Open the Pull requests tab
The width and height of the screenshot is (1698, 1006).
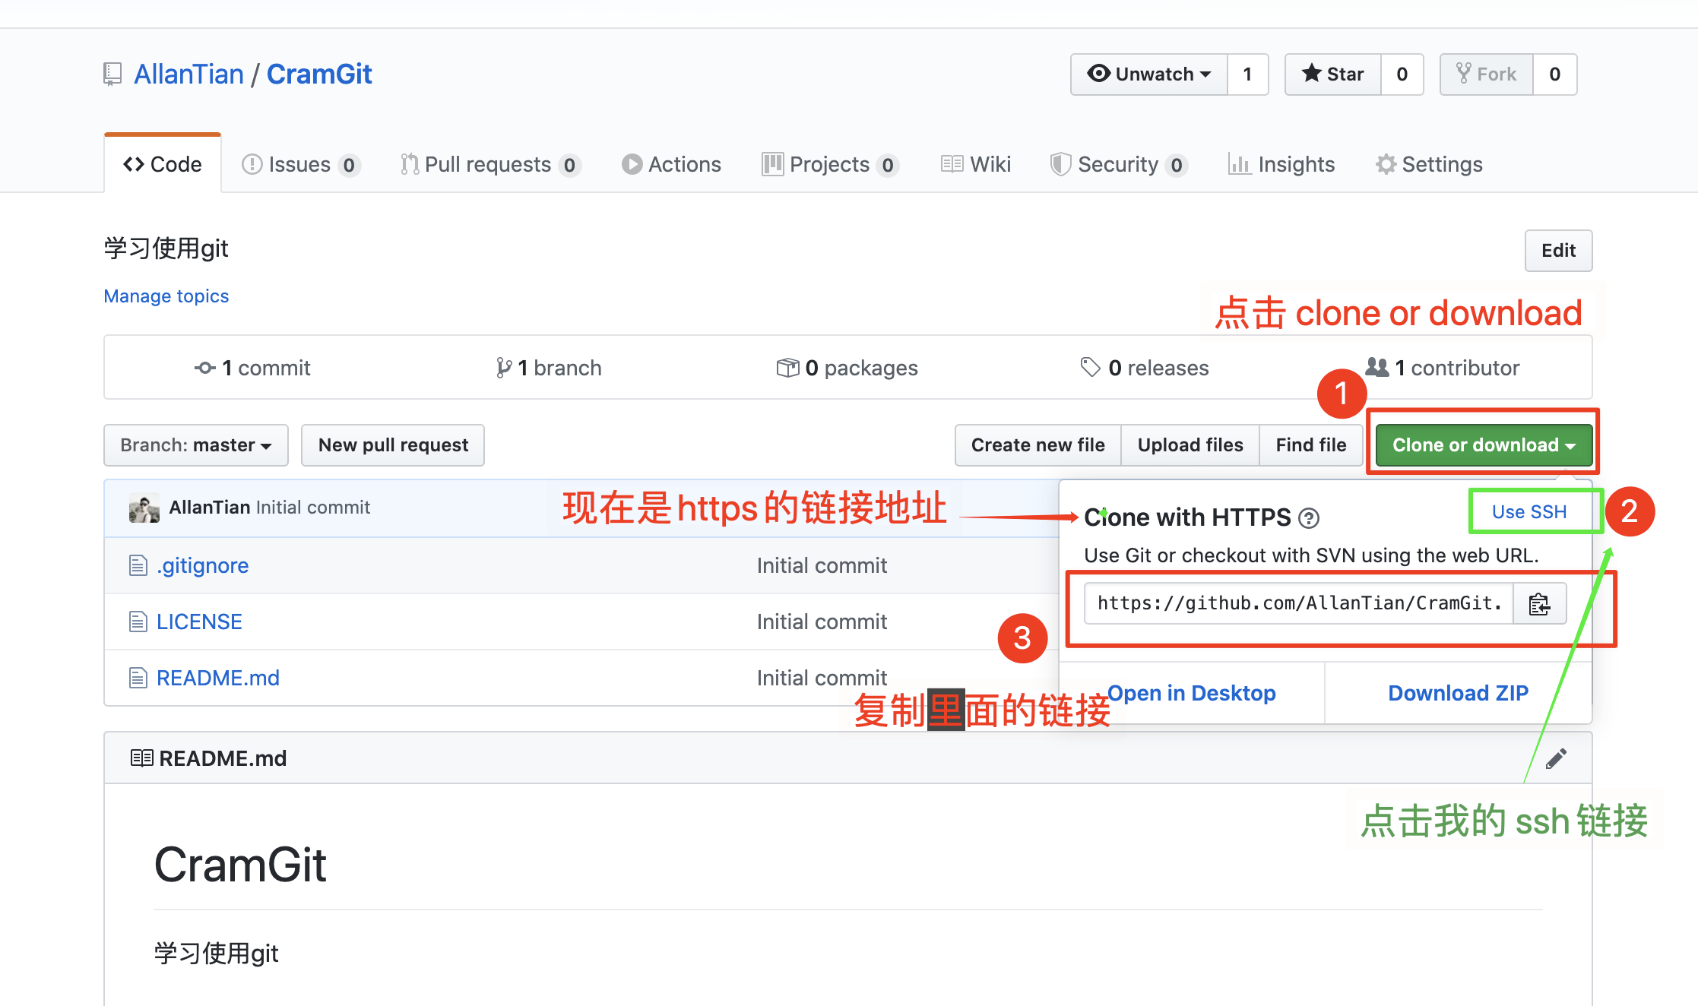488,165
